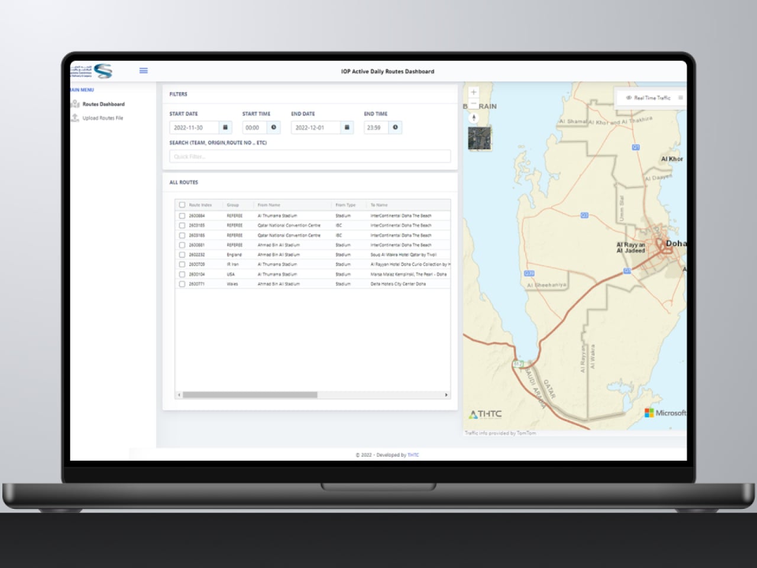Zoom in on the map
Viewport: 757px width, 568px height.
(x=473, y=92)
